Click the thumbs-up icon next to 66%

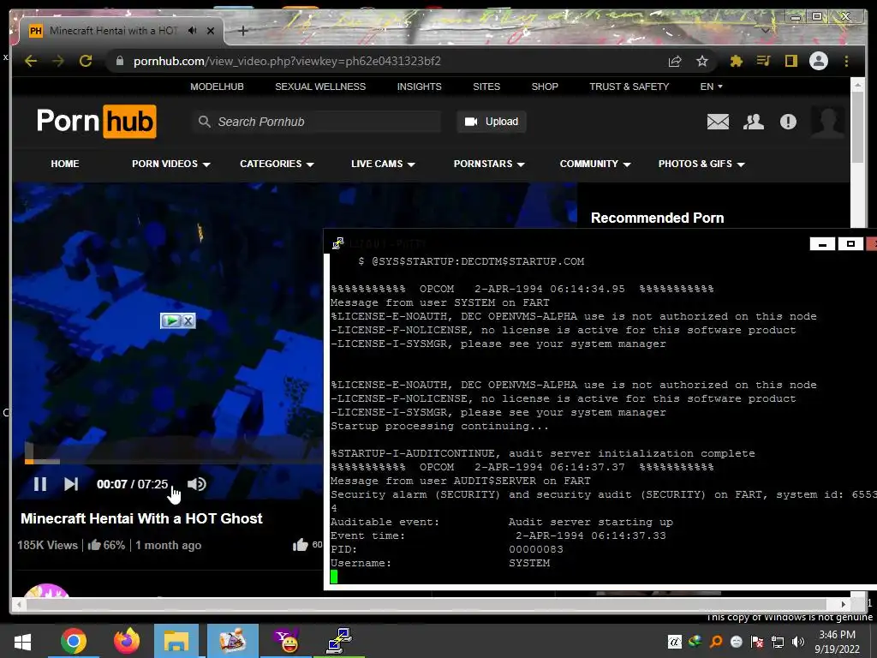tap(94, 544)
